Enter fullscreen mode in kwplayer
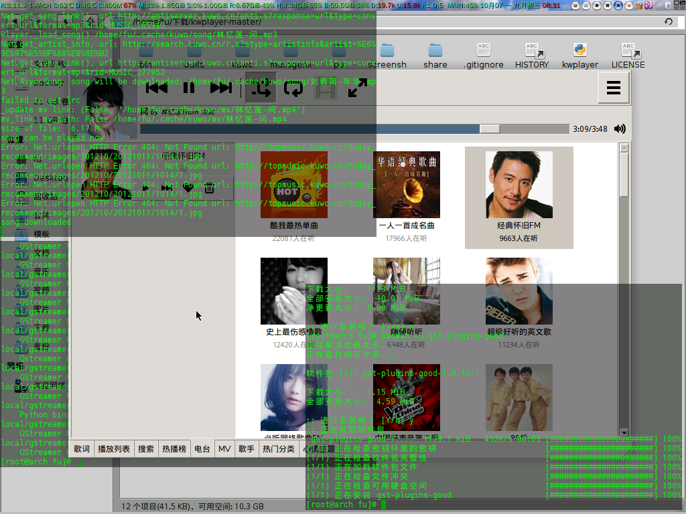This screenshot has width=686, height=514. (x=358, y=89)
